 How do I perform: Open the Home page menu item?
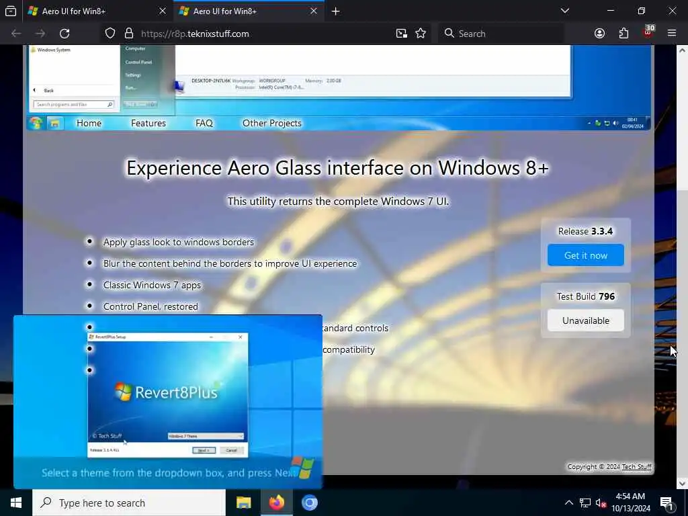89,124
